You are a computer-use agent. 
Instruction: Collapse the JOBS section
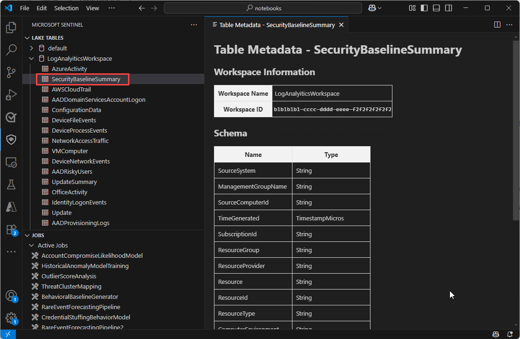27,235
